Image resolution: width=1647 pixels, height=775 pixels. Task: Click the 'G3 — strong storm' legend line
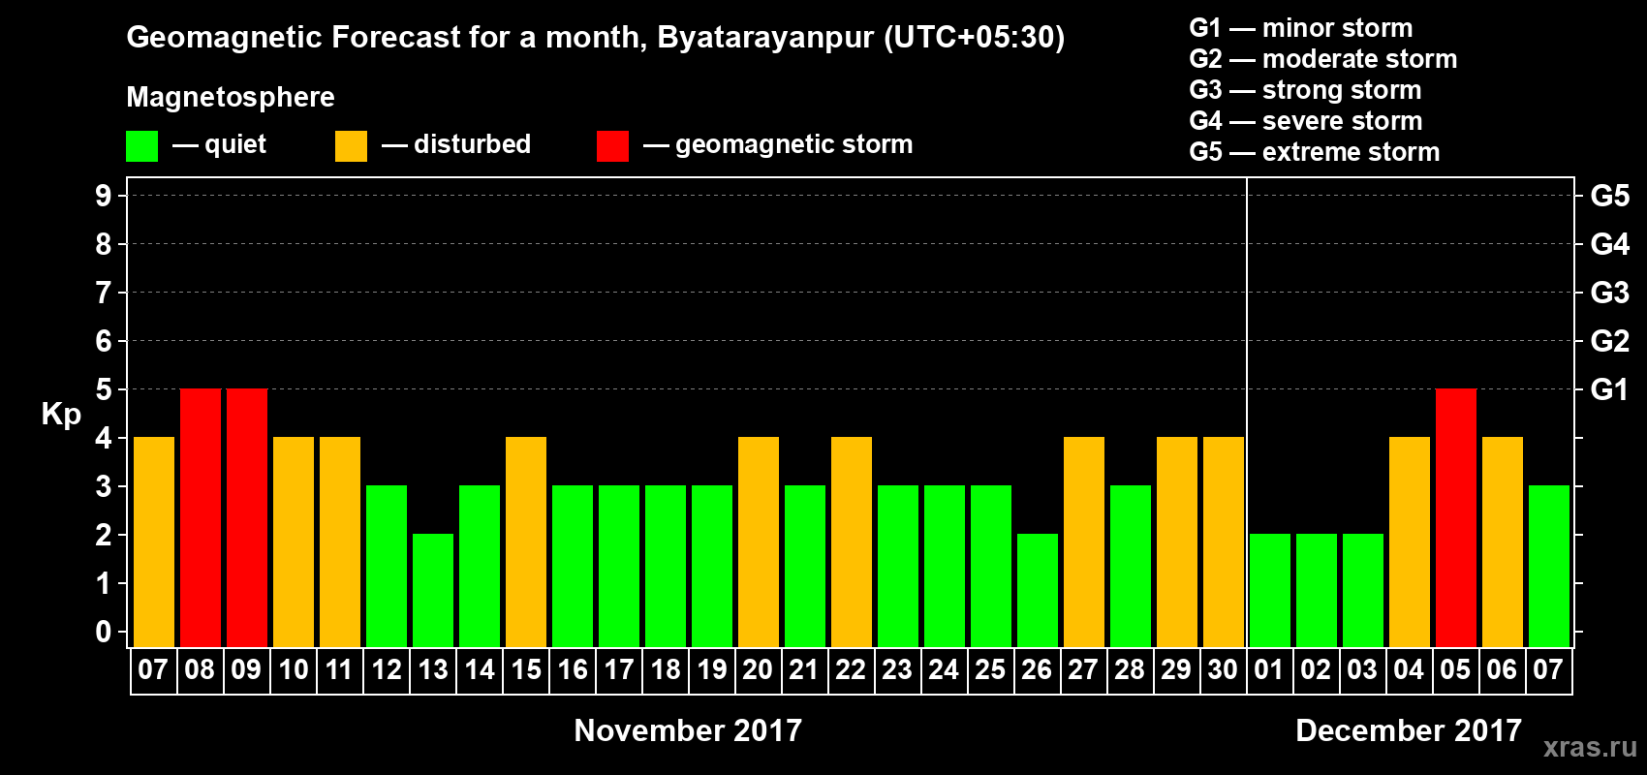click(x=1305, y=90)
